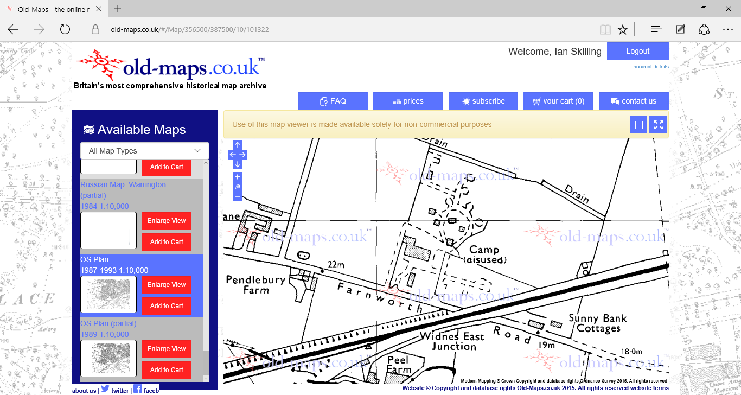
Task: Go to the prices page
Action: [x=408, y=101]
